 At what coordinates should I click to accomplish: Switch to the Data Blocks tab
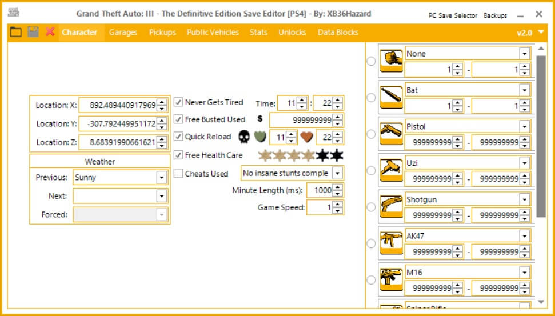[x=338, y=32]
